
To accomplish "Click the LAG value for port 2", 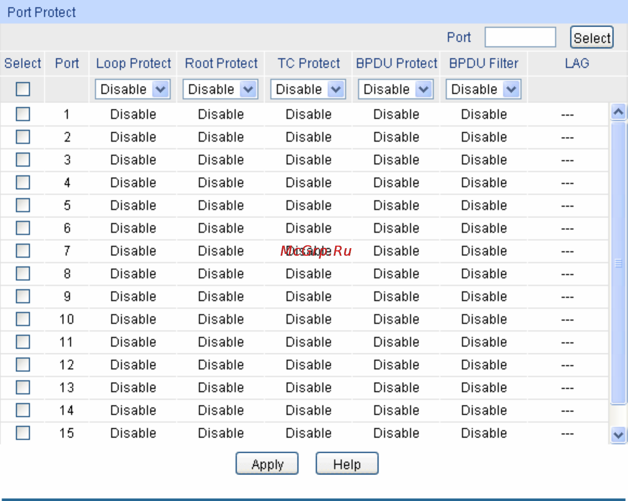I will click(567, 138).
